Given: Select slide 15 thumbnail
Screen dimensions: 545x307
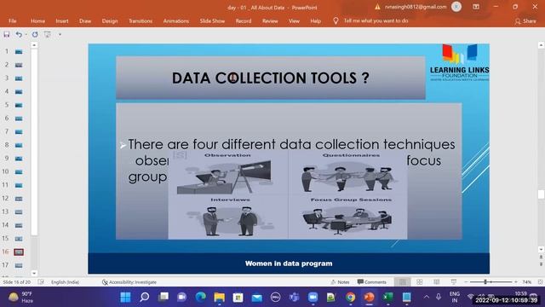Looking at the screenshot, I should 19,239.
